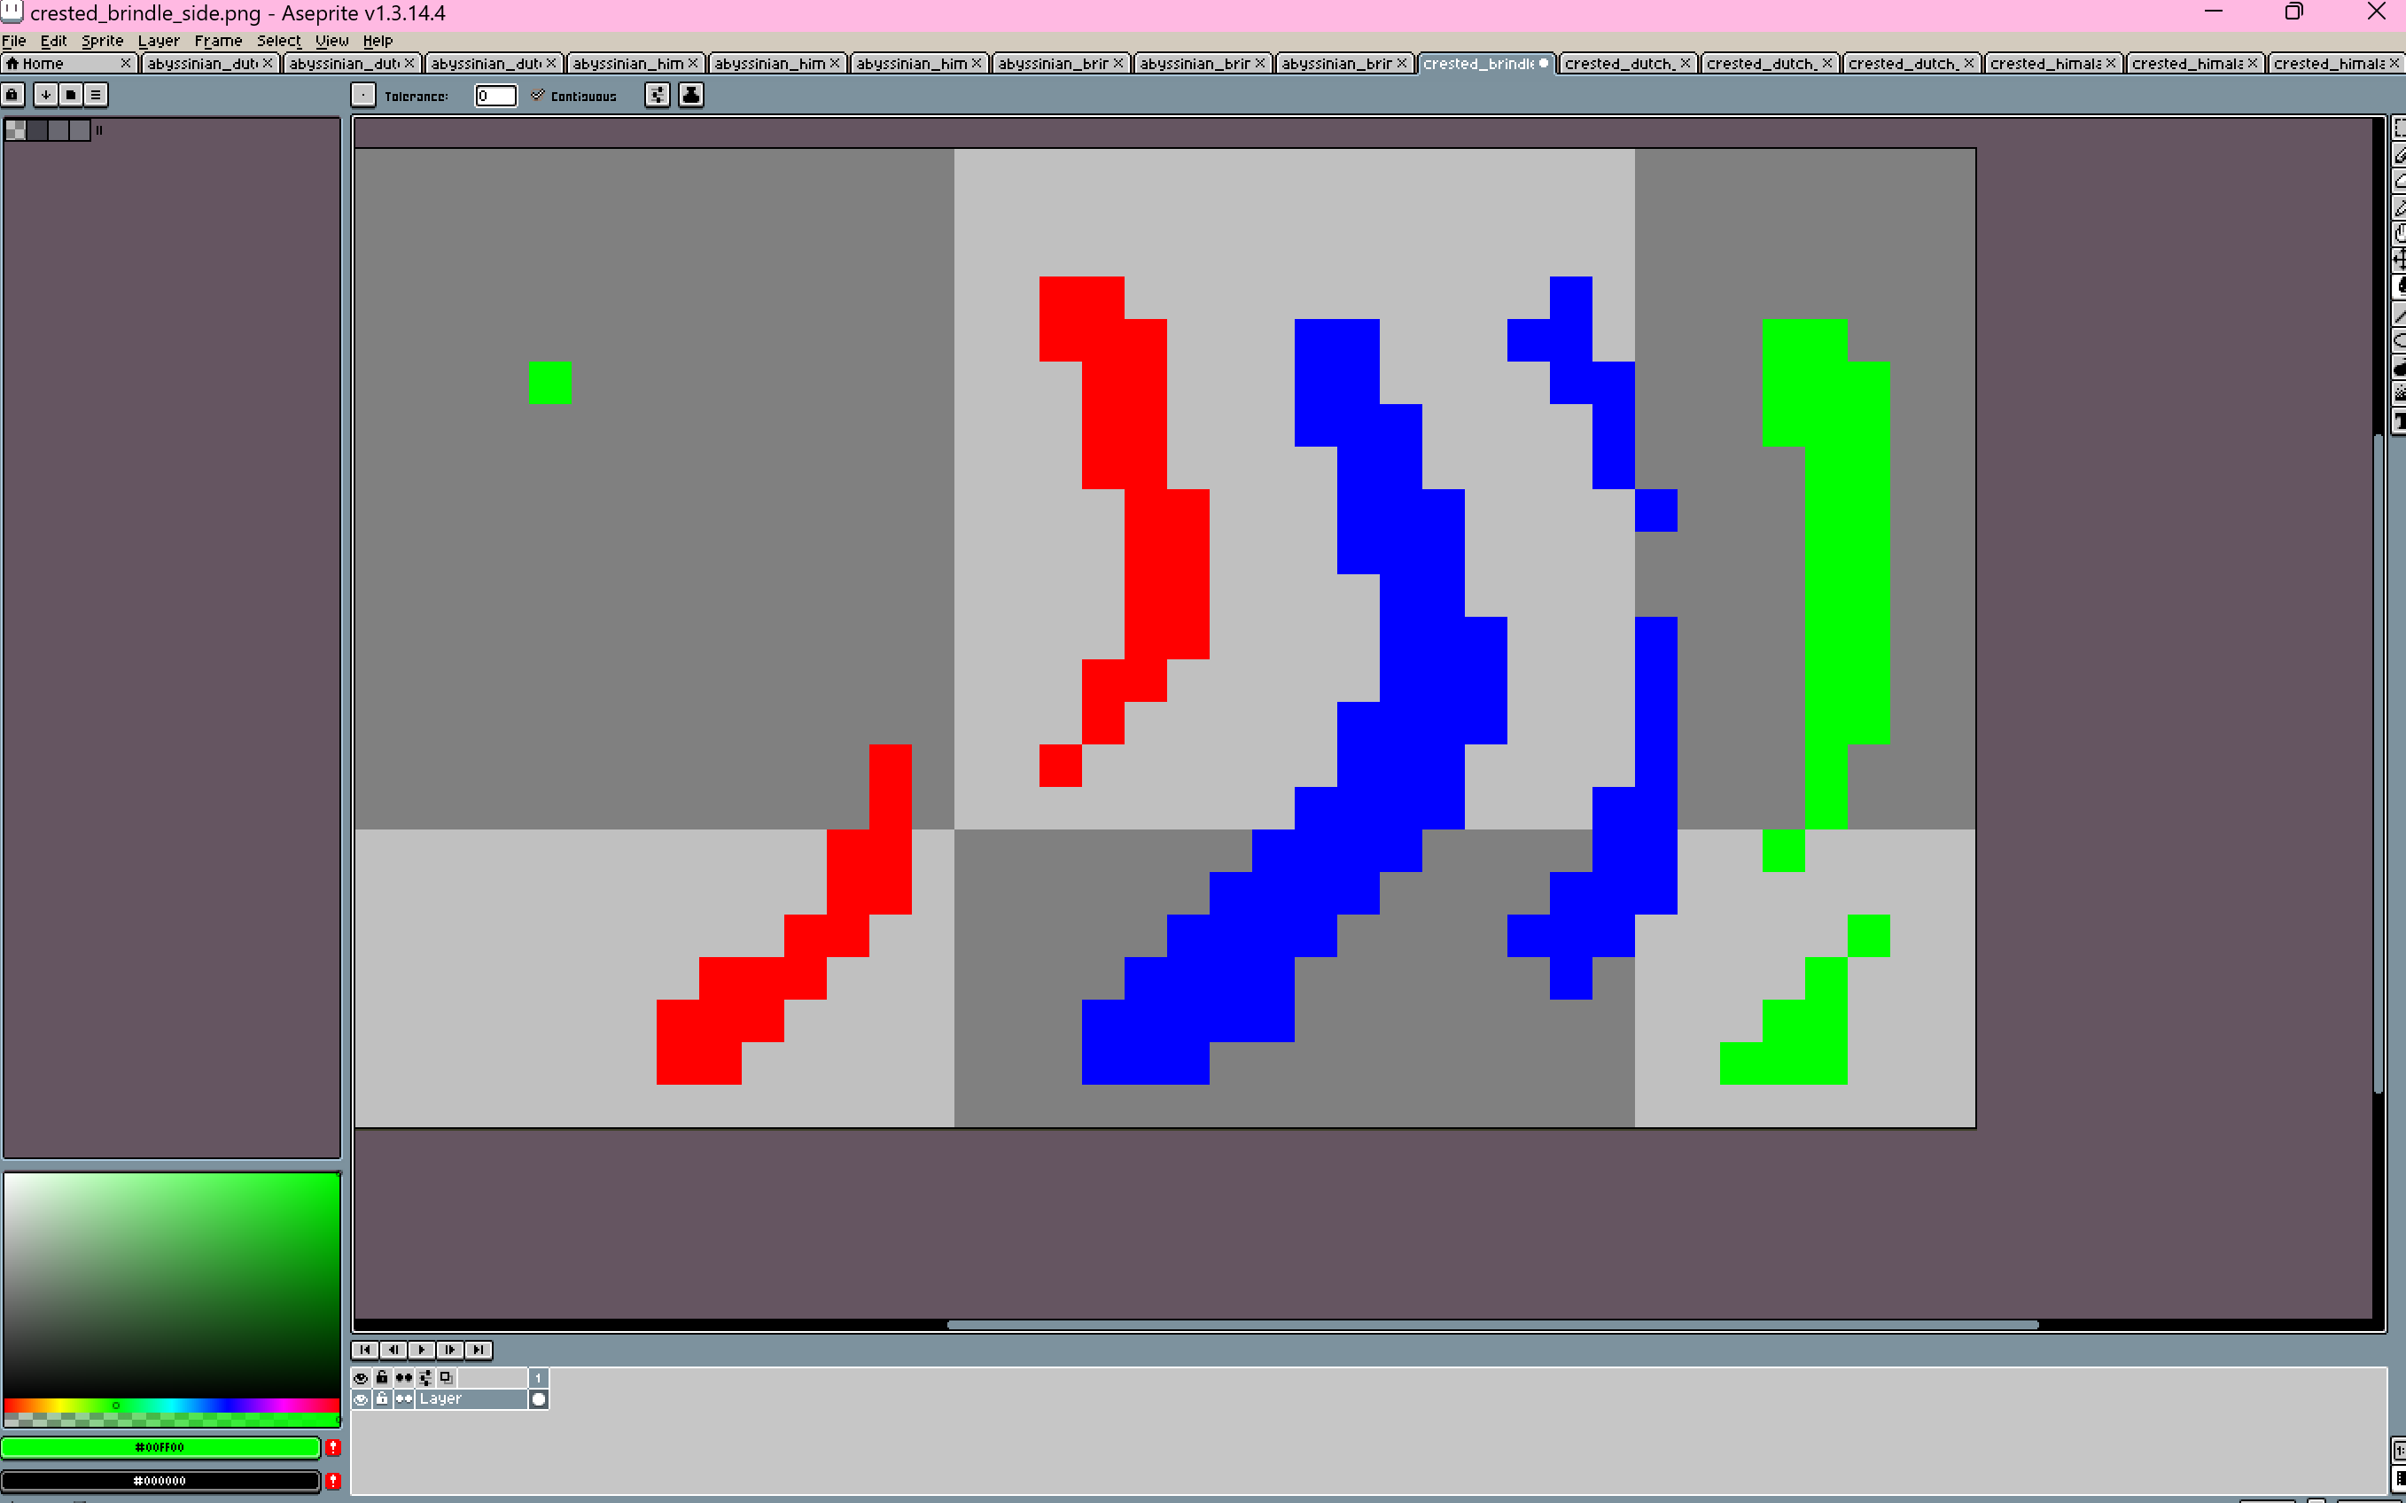Select the Hand tool
Image resolution: width=2406 pixels, height=1503 pixels.
coord(2399,234)
